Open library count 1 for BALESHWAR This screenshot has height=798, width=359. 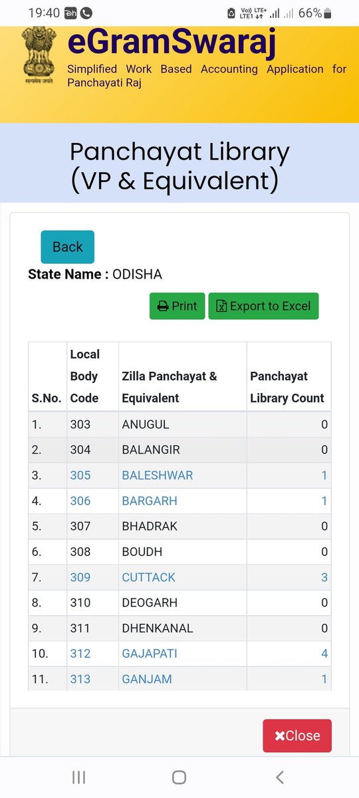click(324, 475)
